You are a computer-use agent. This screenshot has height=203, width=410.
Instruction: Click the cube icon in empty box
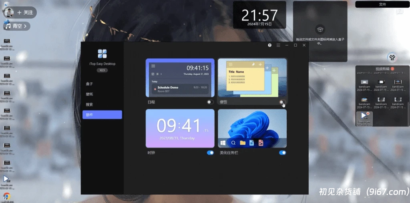point(320,29)
